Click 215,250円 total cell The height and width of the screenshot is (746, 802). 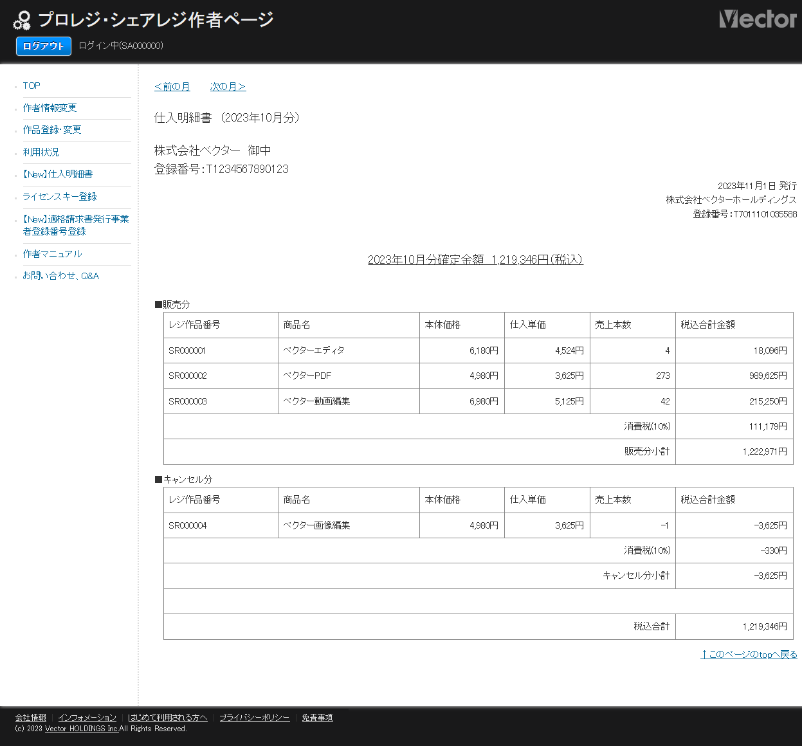pyautogui.click(x=734, y=401)
